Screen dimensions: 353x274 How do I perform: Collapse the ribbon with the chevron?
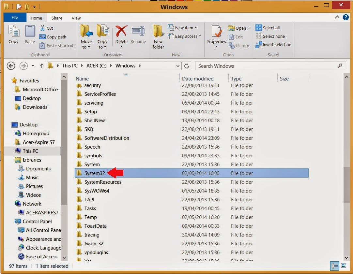point(337,17)
